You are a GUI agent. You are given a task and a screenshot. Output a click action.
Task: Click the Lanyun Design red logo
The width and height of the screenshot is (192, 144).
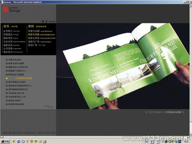6,9
